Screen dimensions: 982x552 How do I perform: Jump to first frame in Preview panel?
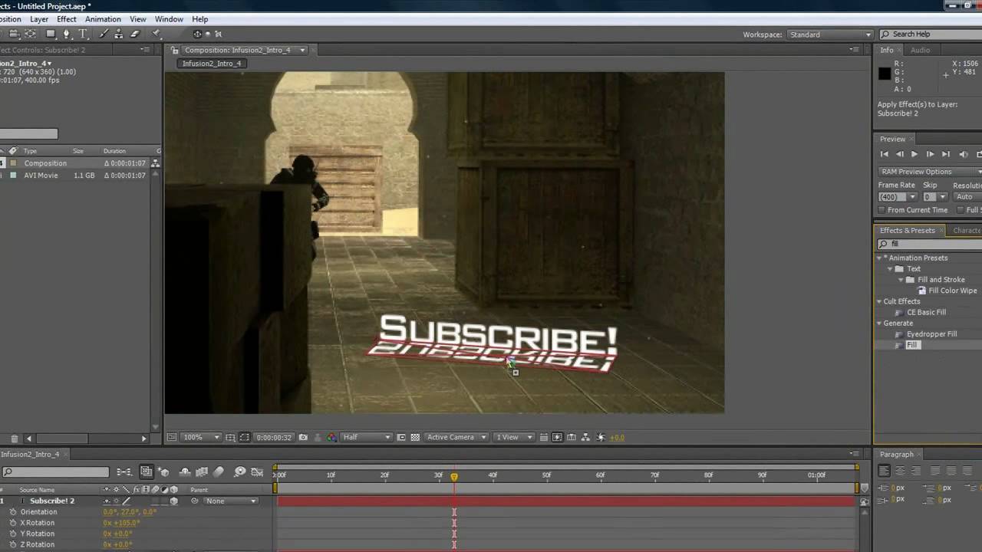885,154
